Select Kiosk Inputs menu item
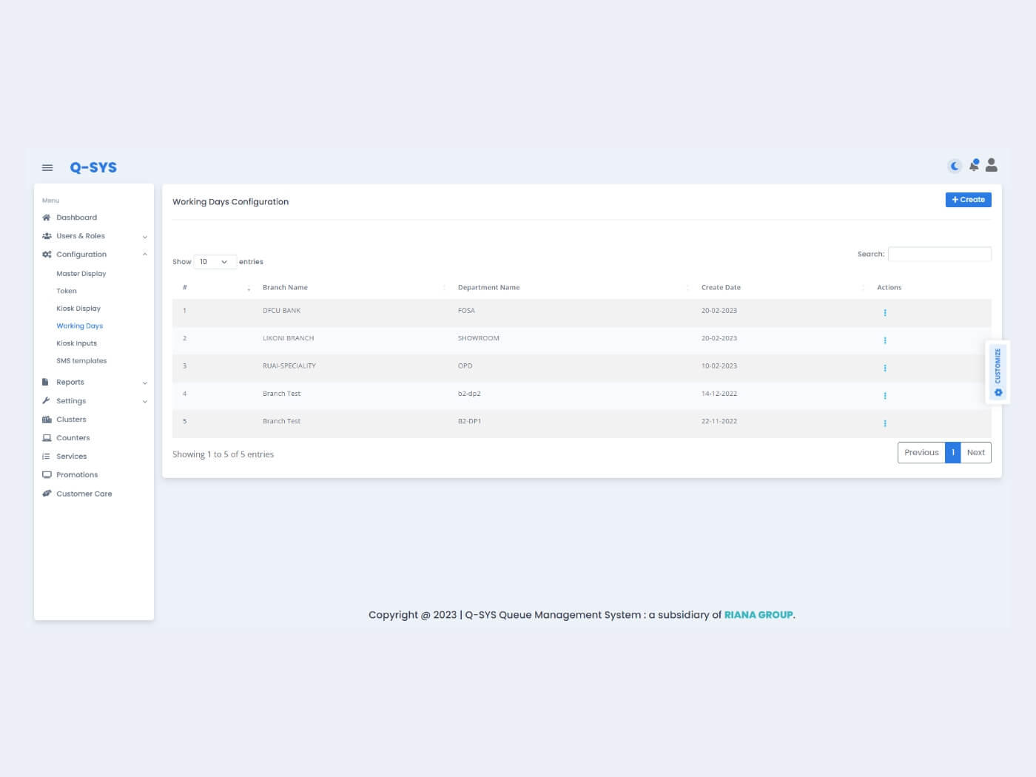Viewport: 1036px width, 777px height. (x=77, y=343)
